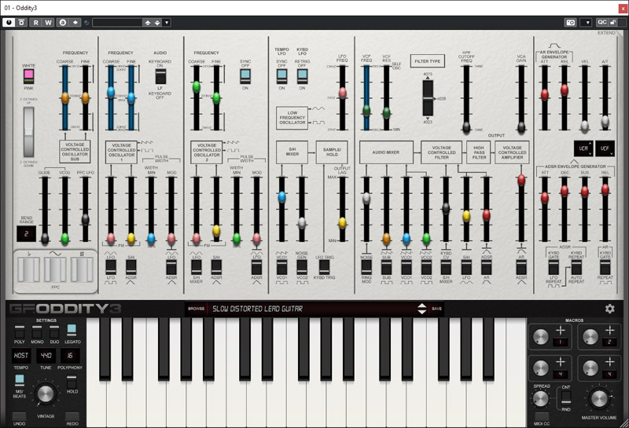Click the EXTEND panel label
This screenshot has height=428, width=629.
coord(606,33)
